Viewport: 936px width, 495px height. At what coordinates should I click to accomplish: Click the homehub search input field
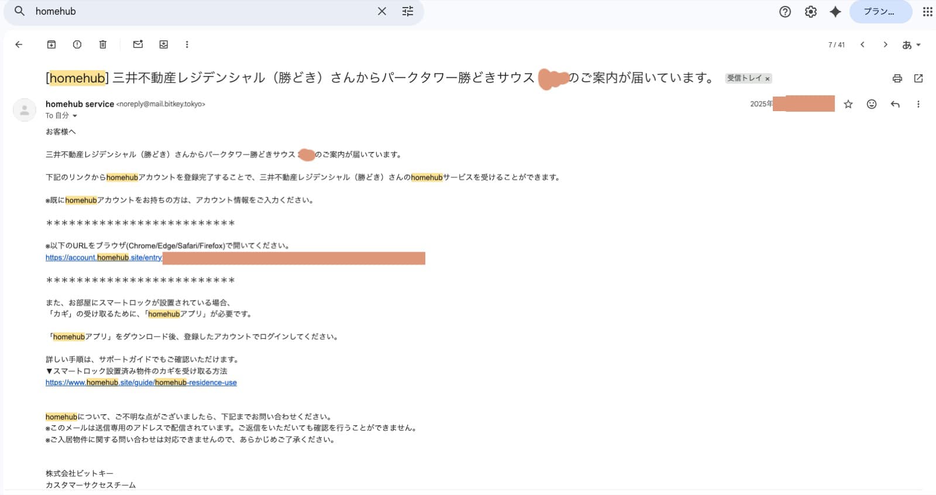pyautogui.click(x=202, y=11)
